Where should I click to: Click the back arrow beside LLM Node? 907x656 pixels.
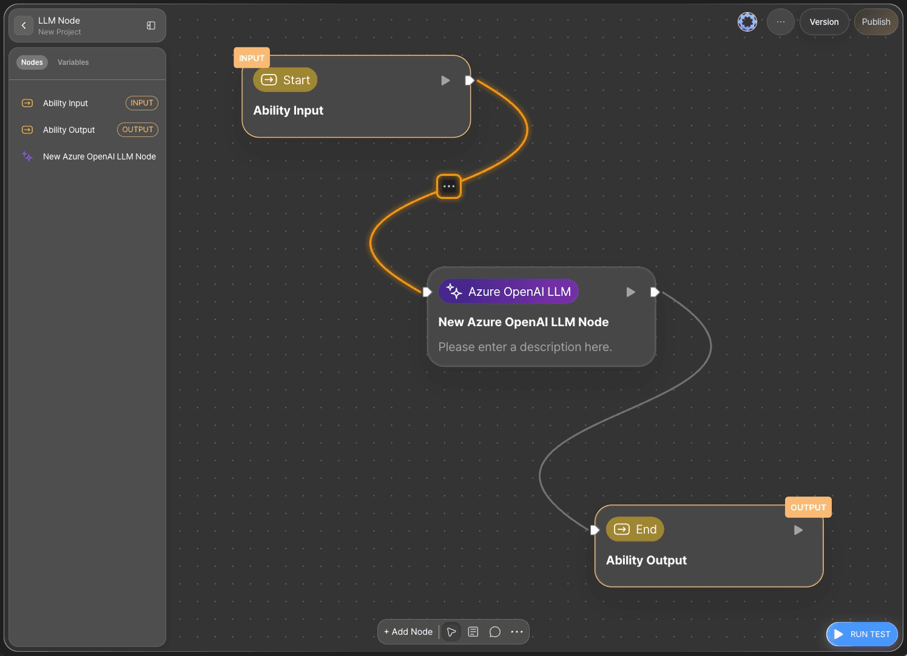tap(24, 25)
